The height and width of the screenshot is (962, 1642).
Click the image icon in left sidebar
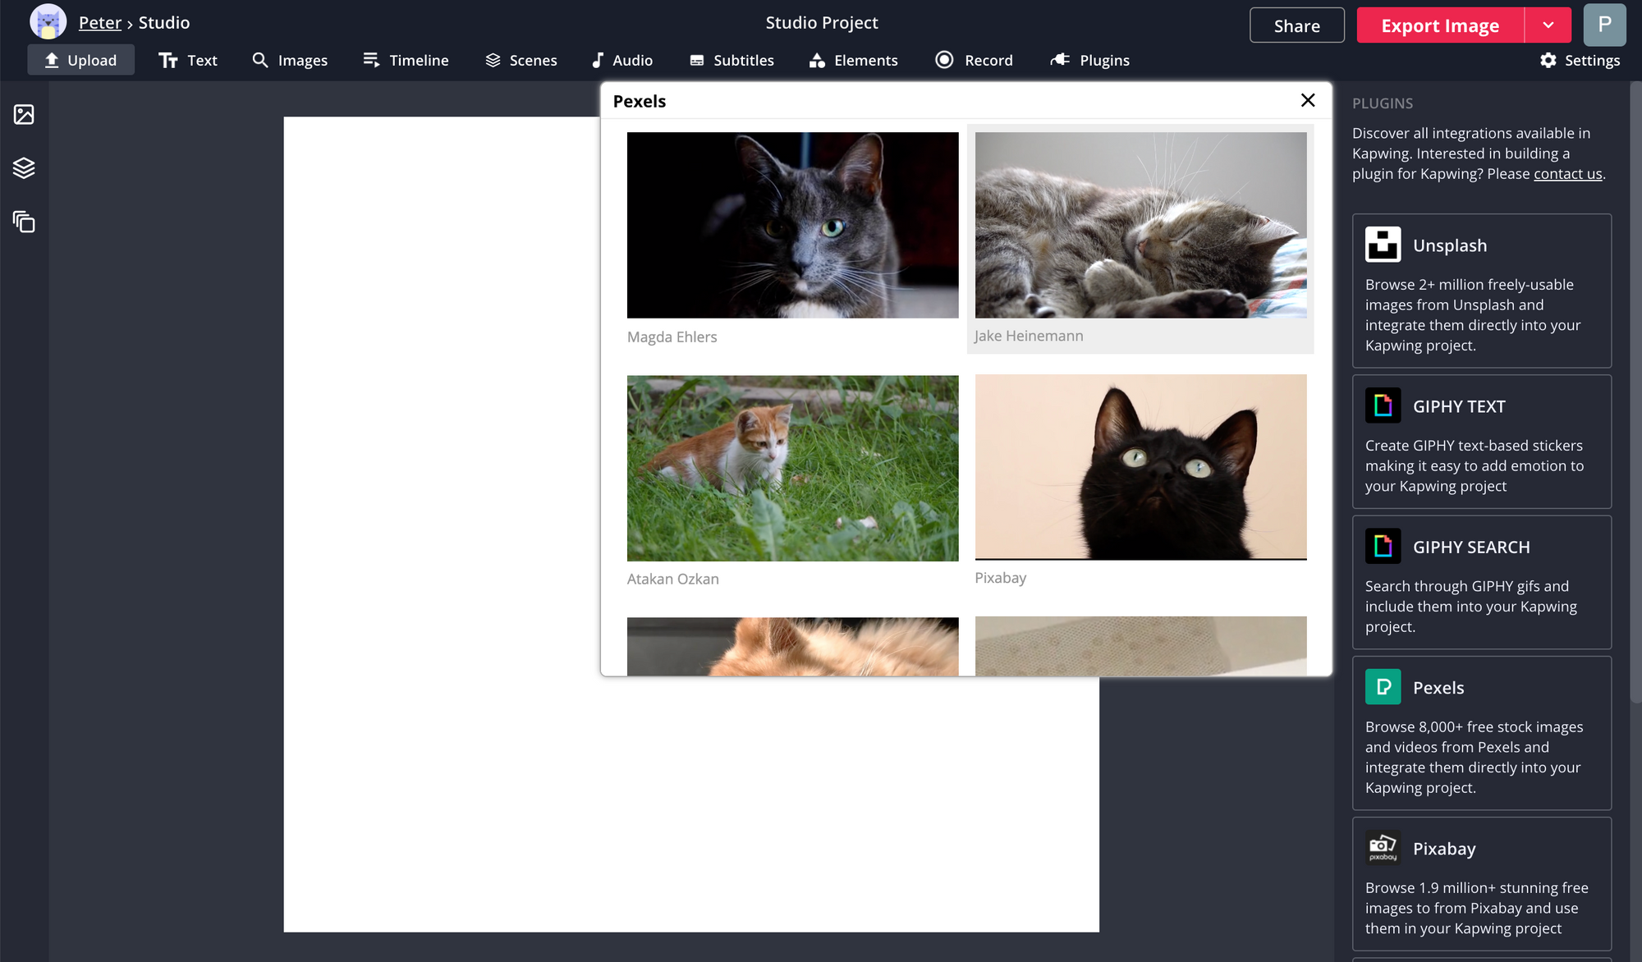tap(24, 114)
